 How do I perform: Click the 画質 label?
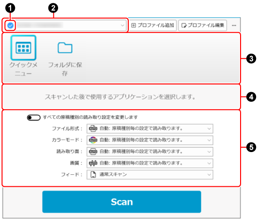pyautogui.click(x=76, y=163)
